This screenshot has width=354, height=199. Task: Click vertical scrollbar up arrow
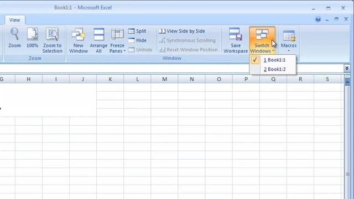pos(347,82)
